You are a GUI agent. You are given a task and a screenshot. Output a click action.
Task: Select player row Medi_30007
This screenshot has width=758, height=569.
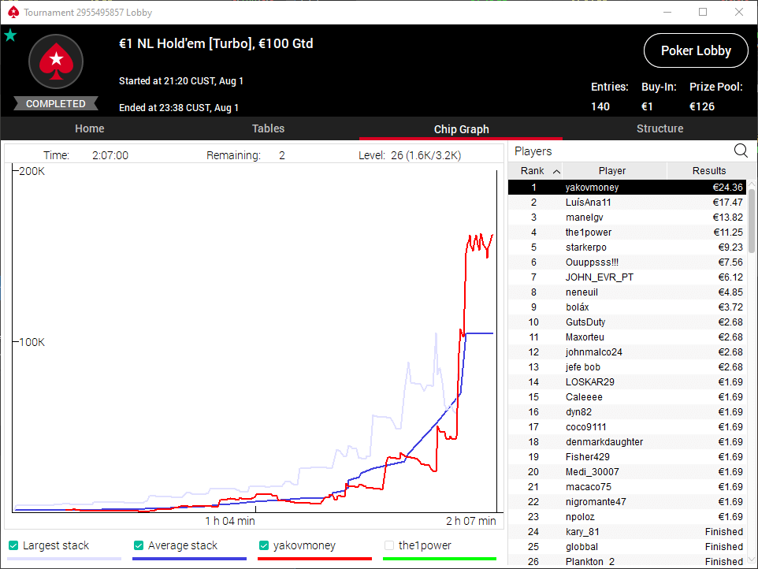pyautogui.click(x=627, y=472)
